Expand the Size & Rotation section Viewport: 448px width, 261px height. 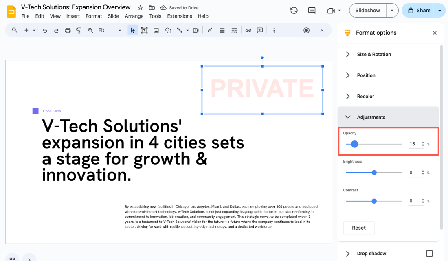(388, 54)
